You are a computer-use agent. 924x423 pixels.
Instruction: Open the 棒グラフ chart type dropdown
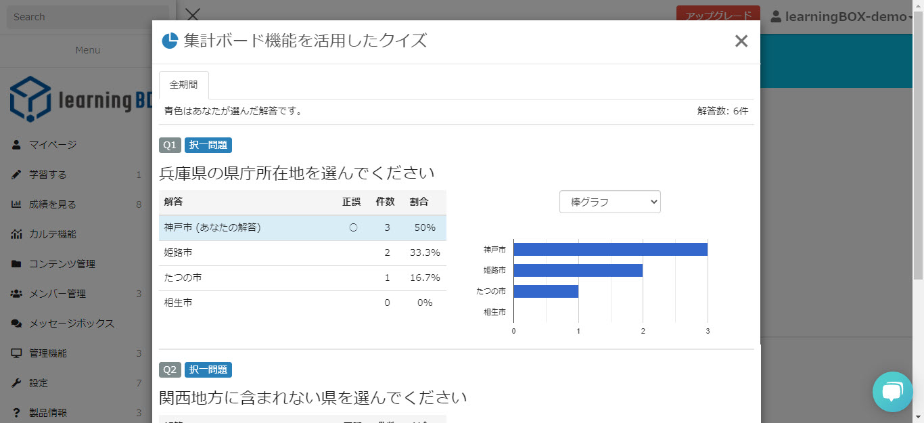tap(609, 202)
